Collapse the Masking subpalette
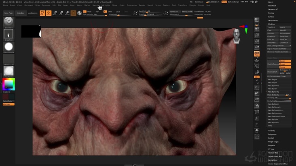 (x=271, y=24)
